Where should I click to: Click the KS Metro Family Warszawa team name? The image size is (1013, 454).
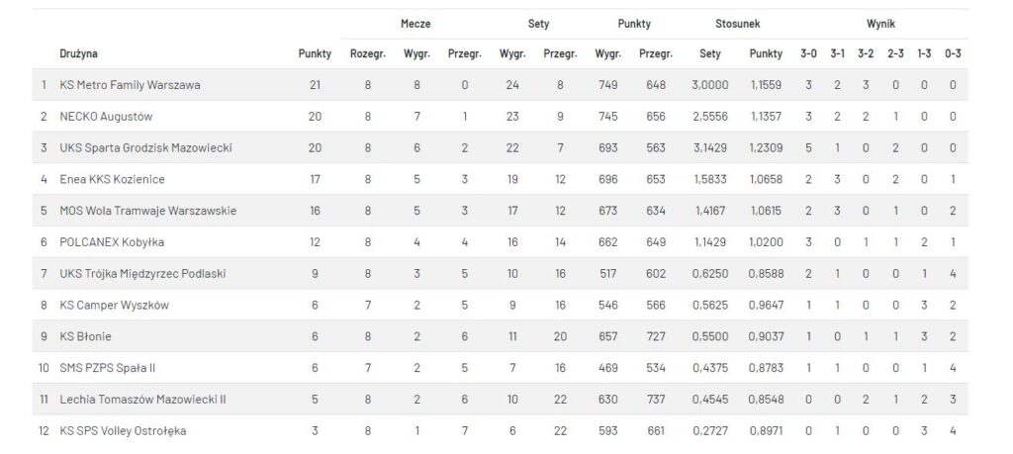[x=130, y=85]
